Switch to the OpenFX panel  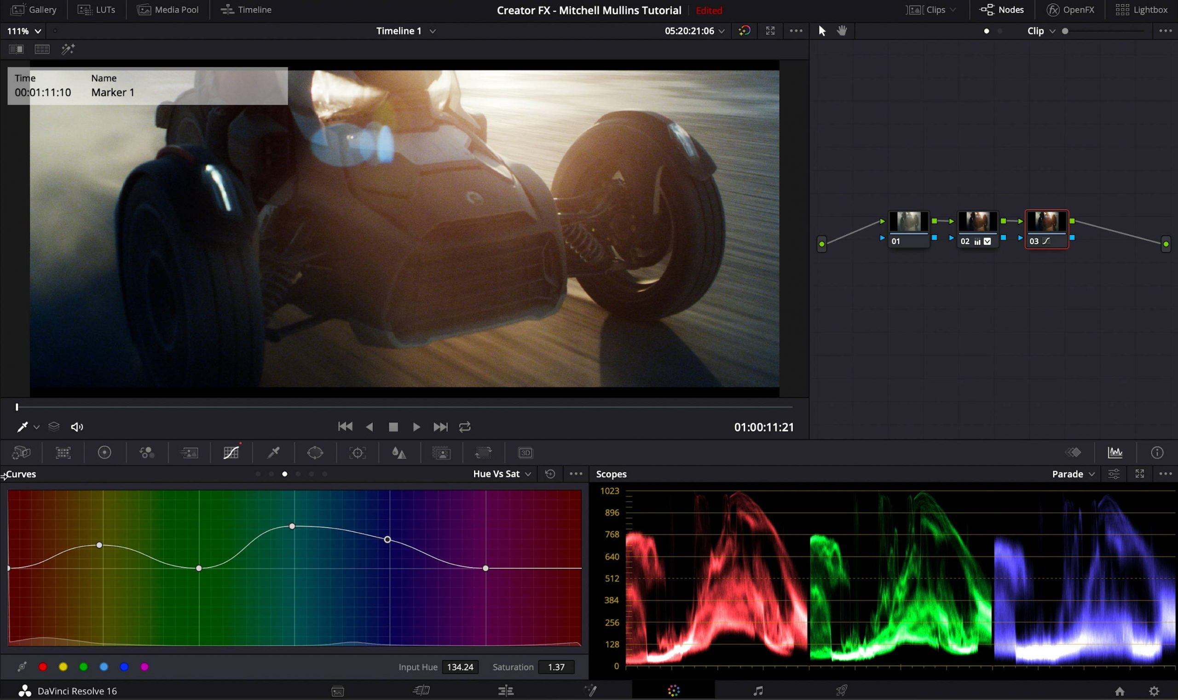[1070, 10]
